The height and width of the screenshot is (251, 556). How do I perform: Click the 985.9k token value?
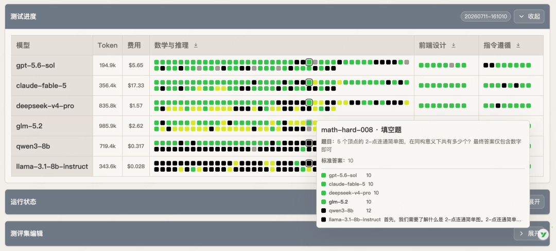(x=108, y=126)
